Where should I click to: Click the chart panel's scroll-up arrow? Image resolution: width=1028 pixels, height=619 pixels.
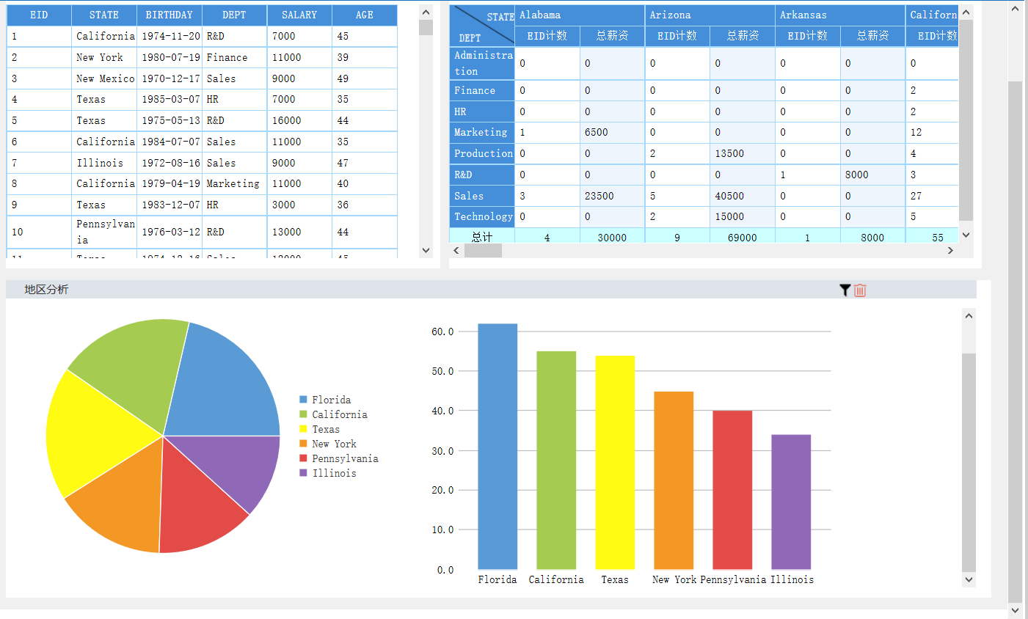point(969,316)
